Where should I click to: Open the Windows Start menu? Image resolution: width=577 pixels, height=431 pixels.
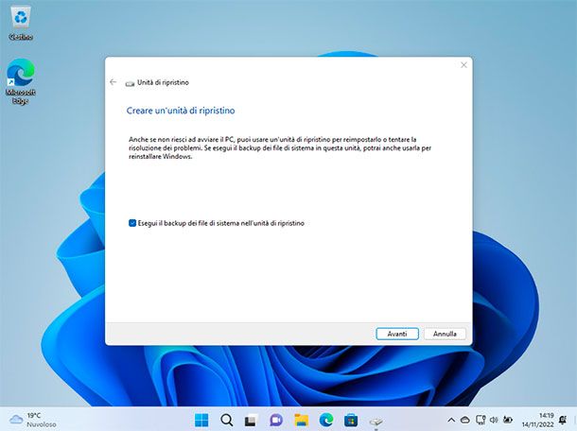[x=201, y=420]
